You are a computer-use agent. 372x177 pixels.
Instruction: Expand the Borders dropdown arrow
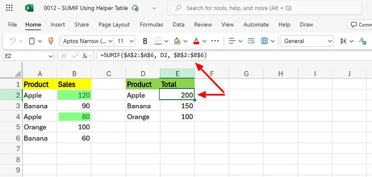(166, 41)
